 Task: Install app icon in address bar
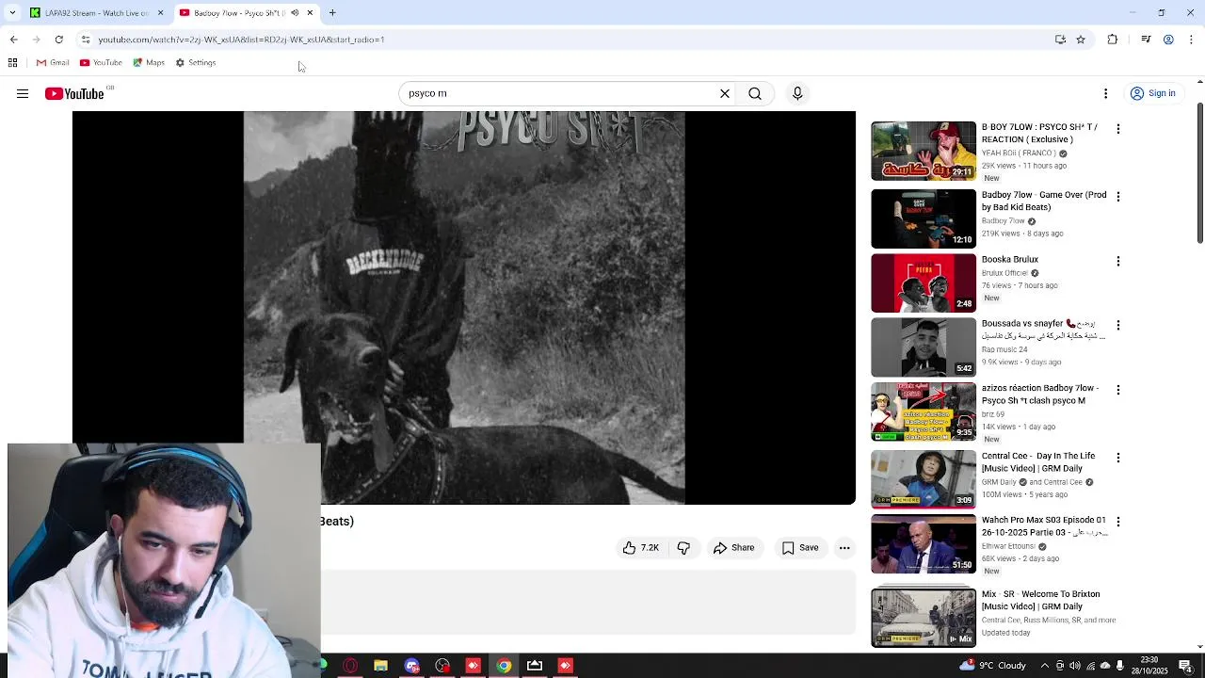click(x=1060, y=40)
